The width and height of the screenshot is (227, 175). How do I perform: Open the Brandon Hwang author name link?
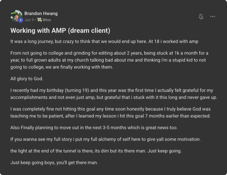[x=41, y=13]
